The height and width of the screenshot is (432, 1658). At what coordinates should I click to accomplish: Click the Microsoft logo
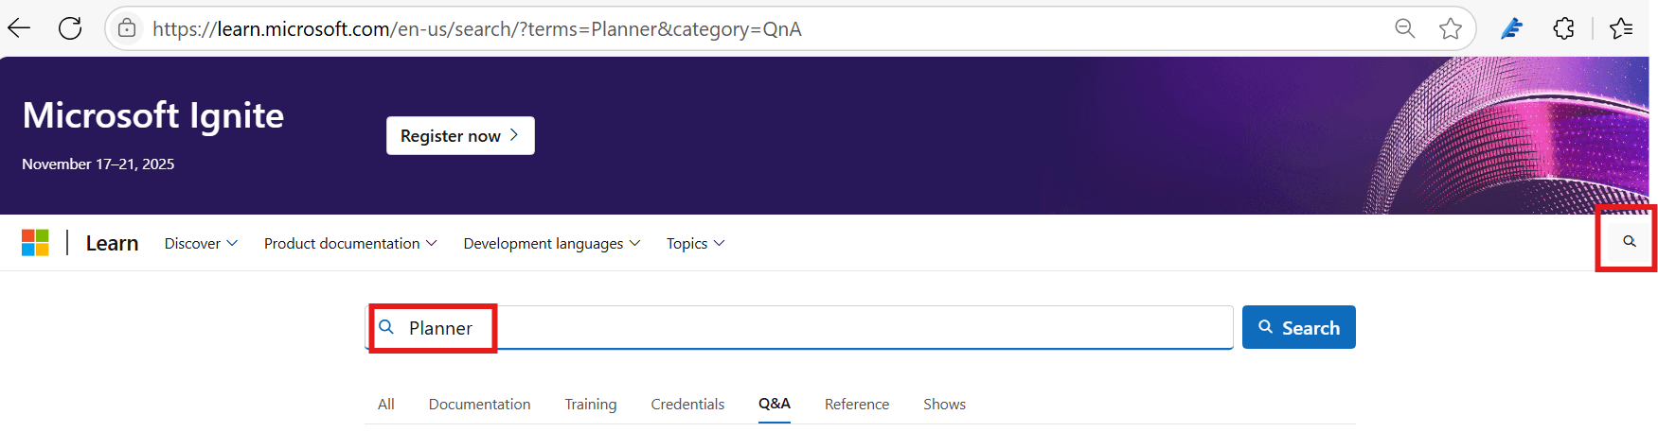(35, 243)
